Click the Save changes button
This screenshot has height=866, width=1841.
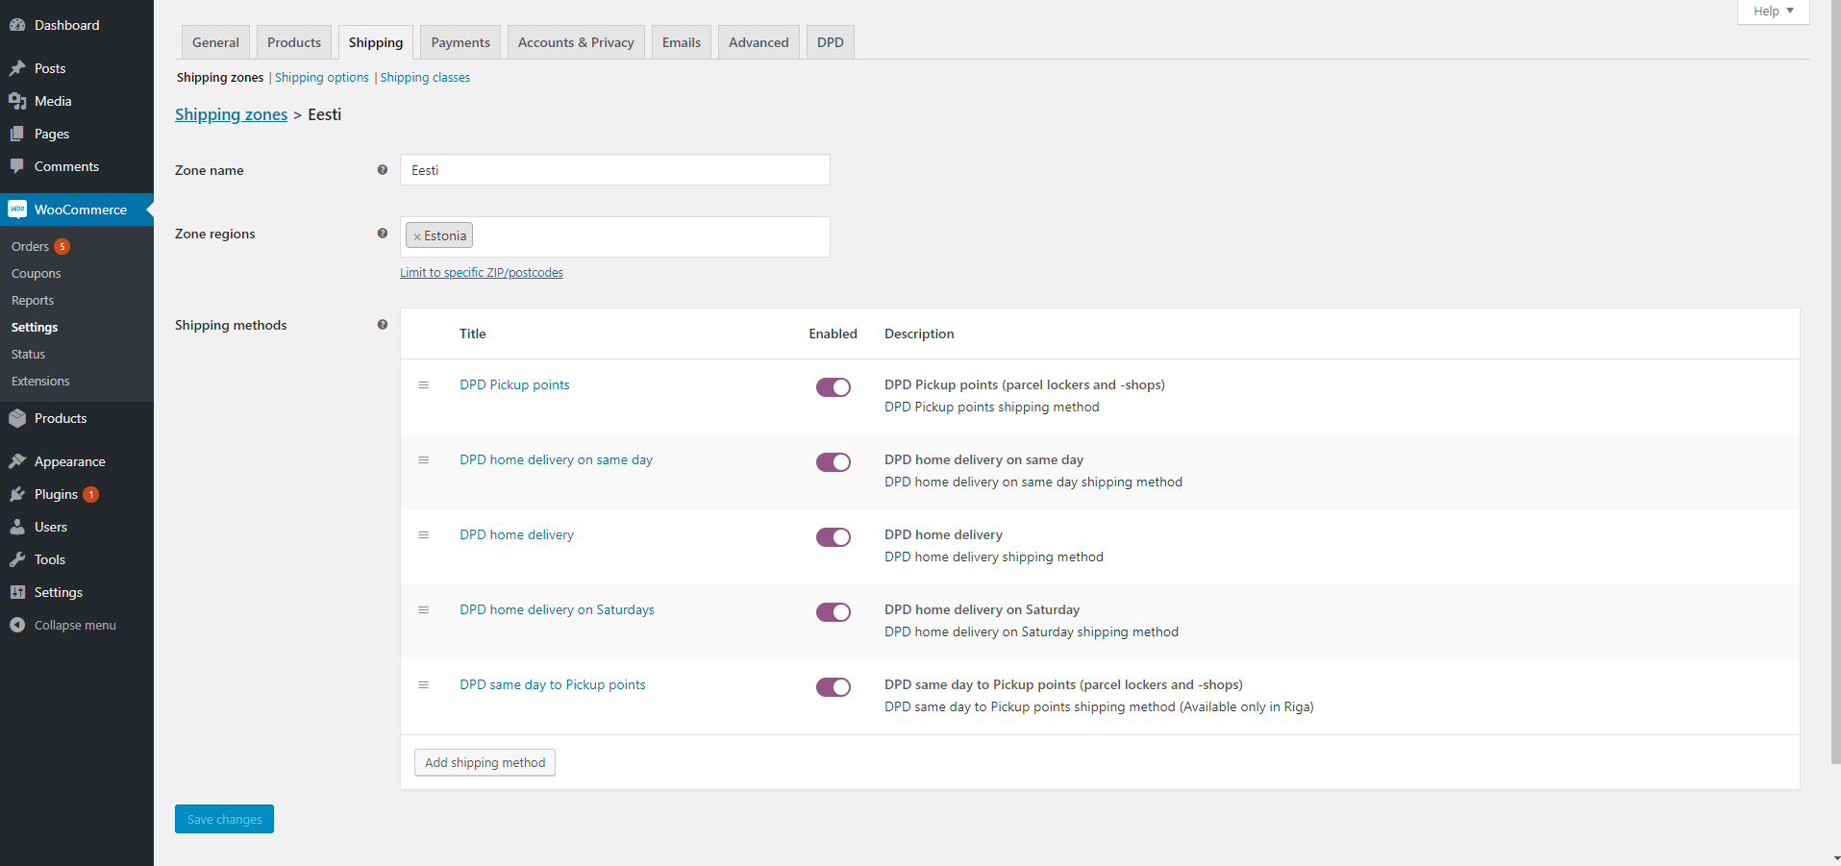coord(224,819)
